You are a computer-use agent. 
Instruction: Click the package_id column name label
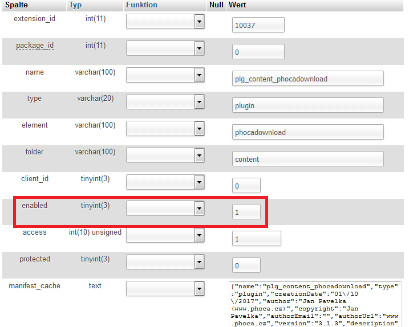pos(35,46)
